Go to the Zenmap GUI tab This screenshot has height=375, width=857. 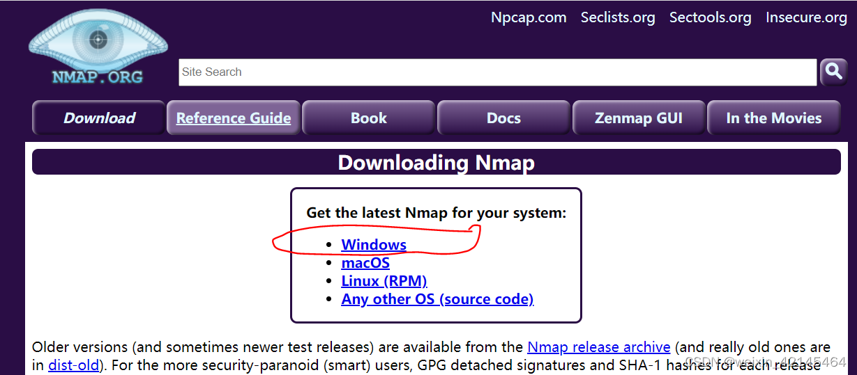[x=639, y=118]
